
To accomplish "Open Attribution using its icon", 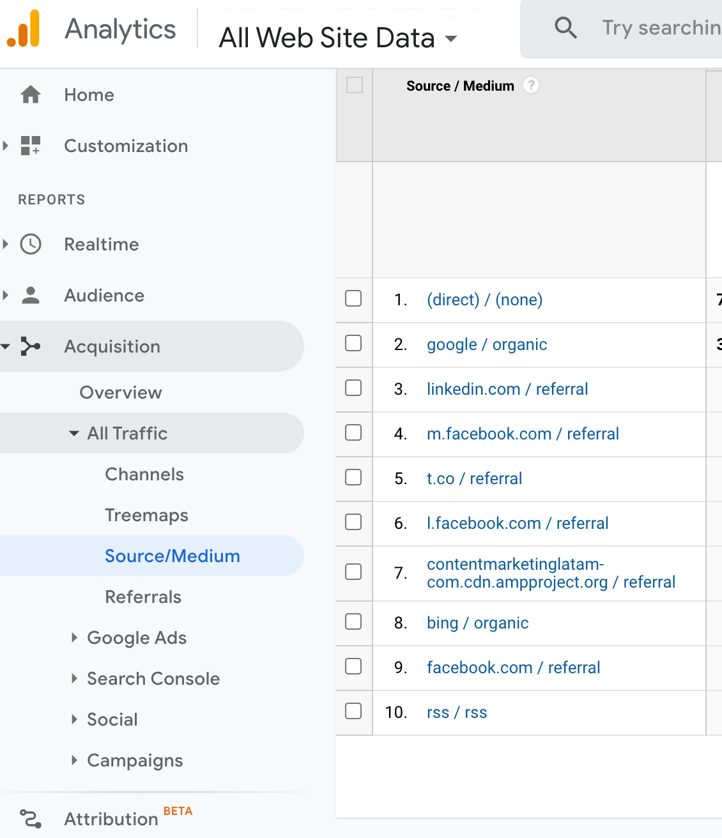I will (30, 818).
